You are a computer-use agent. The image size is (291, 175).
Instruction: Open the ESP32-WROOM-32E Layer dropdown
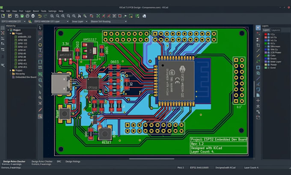pos(51,21)
